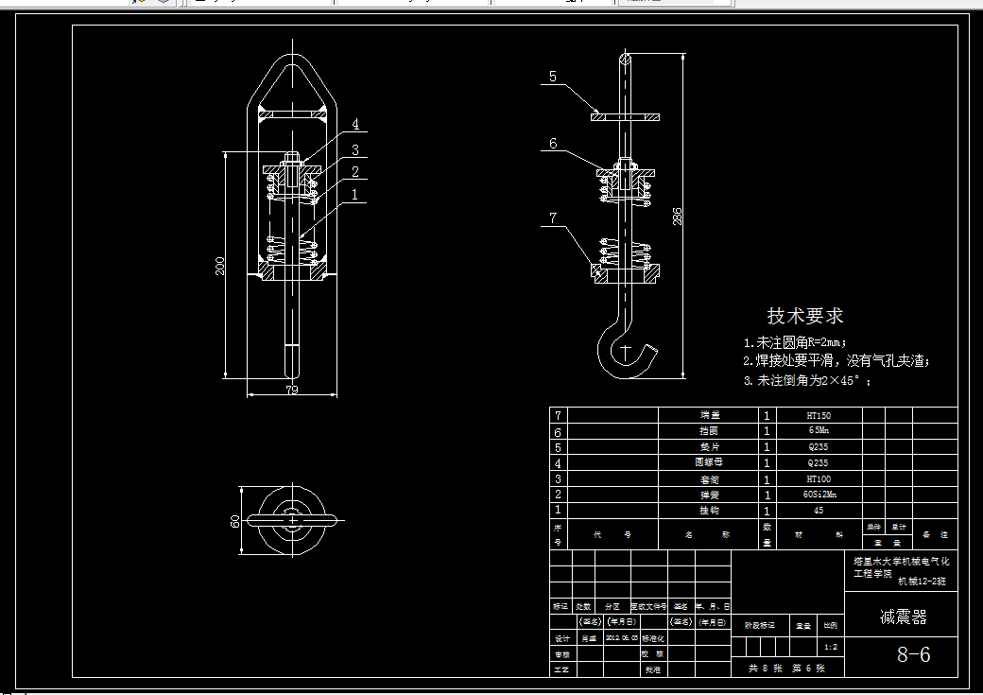Click the sheet count text '共 8 张 第 6 张'
Viewport: 983px width, 695px height.
(x=786, y=668)
